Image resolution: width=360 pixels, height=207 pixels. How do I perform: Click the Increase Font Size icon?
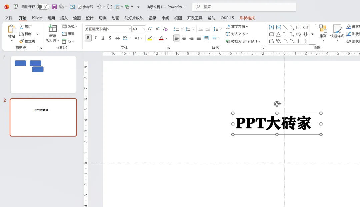pos(150,29)
